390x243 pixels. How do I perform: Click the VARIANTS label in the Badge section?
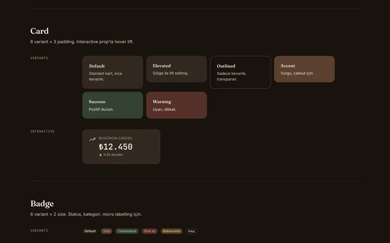coord(39,230)
